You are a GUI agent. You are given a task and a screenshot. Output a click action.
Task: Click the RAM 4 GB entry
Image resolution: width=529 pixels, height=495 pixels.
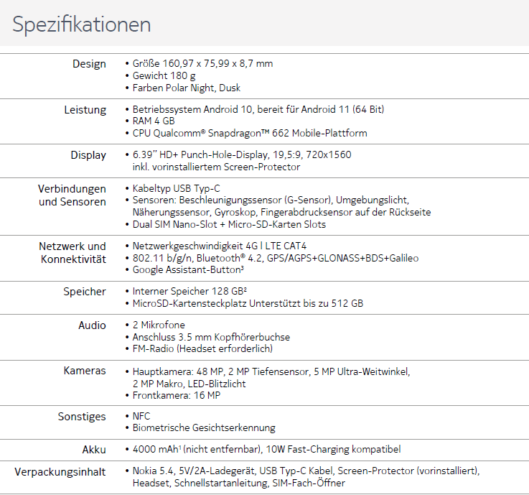pyautogui.click(x=154, y=121)
